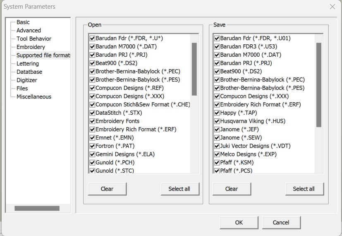
Task: Open Tool Behavior settings
Action: click(x=34, y=39)
